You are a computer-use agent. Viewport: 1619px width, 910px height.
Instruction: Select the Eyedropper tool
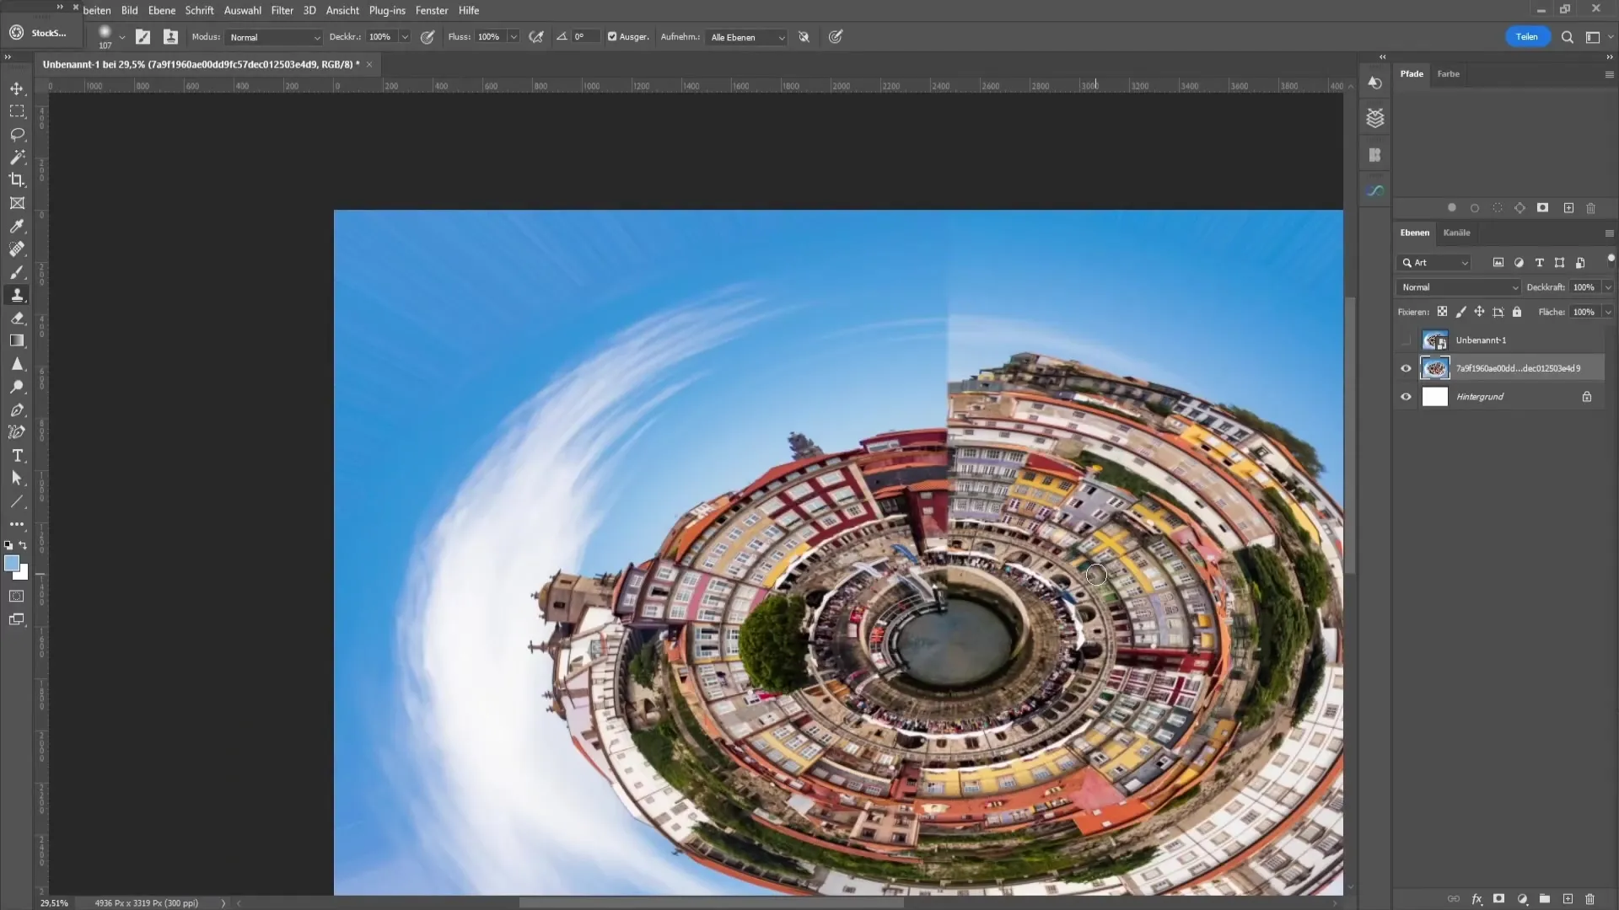point(17,227)
